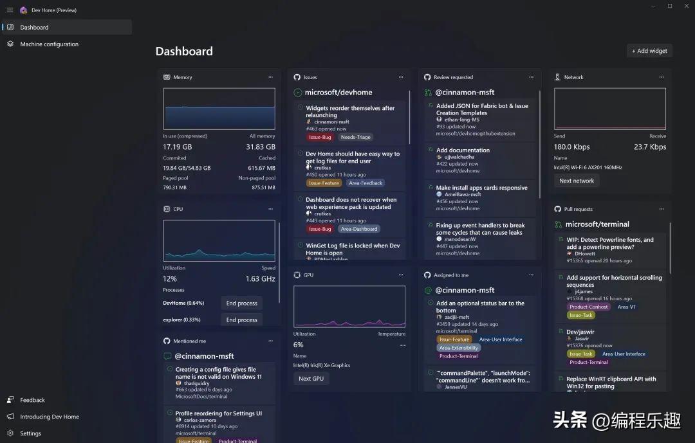This screenshot has width=695, height=443.
Task: Click the Review requested widget scrollbar
Action: 539,145
